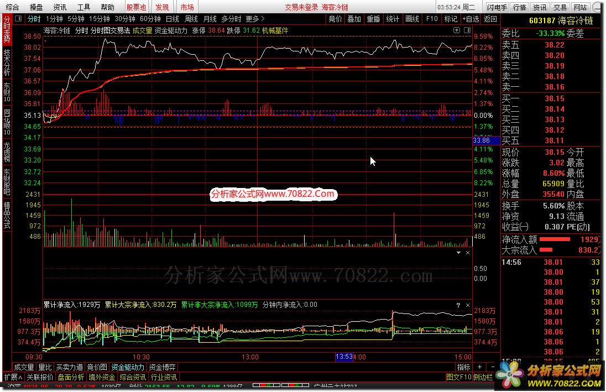Select the 60分钟 period

coord(150,19)
